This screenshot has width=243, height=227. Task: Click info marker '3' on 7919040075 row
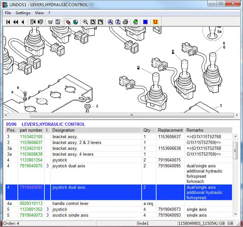[x=47, y=166]
